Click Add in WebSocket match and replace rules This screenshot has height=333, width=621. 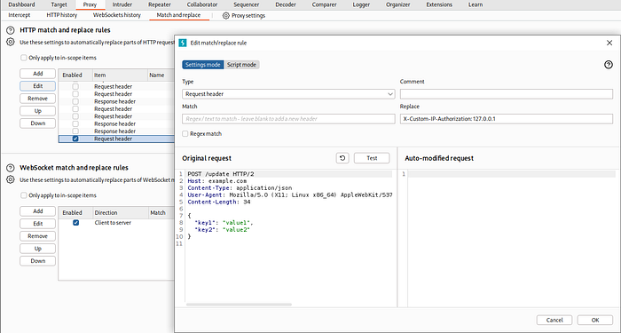pos(38,211)
